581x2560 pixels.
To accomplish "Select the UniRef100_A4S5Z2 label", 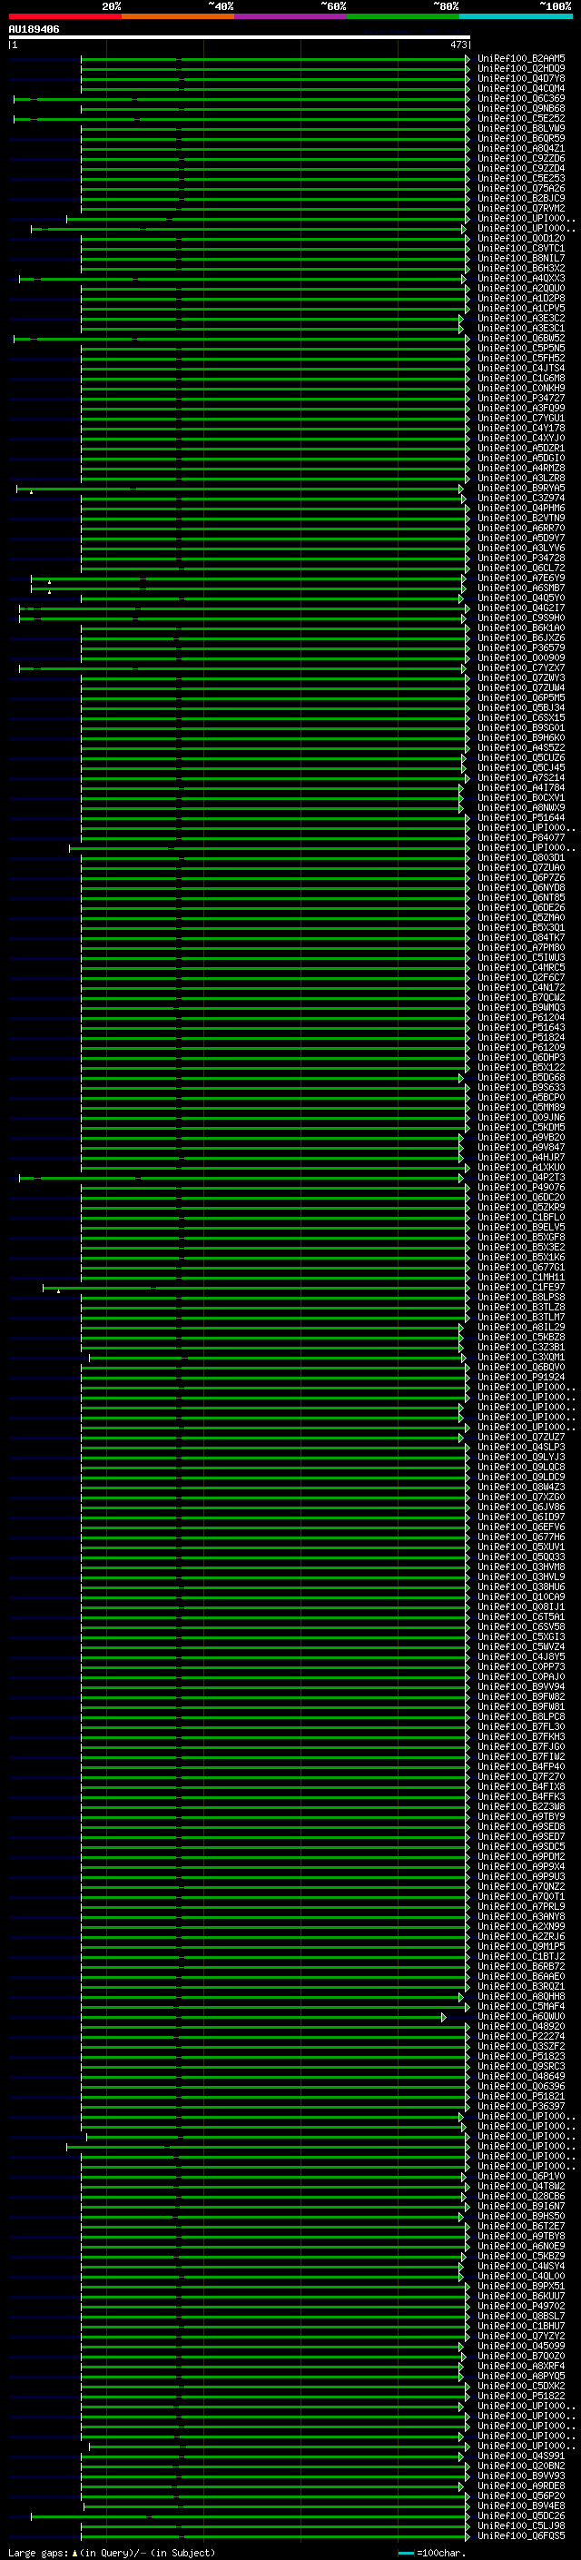I will pos(521,747).
